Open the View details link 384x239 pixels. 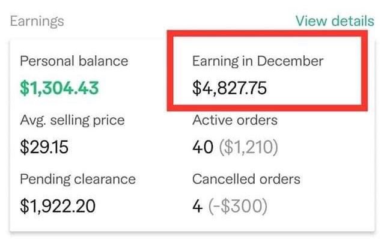click(x=335, y=21)
